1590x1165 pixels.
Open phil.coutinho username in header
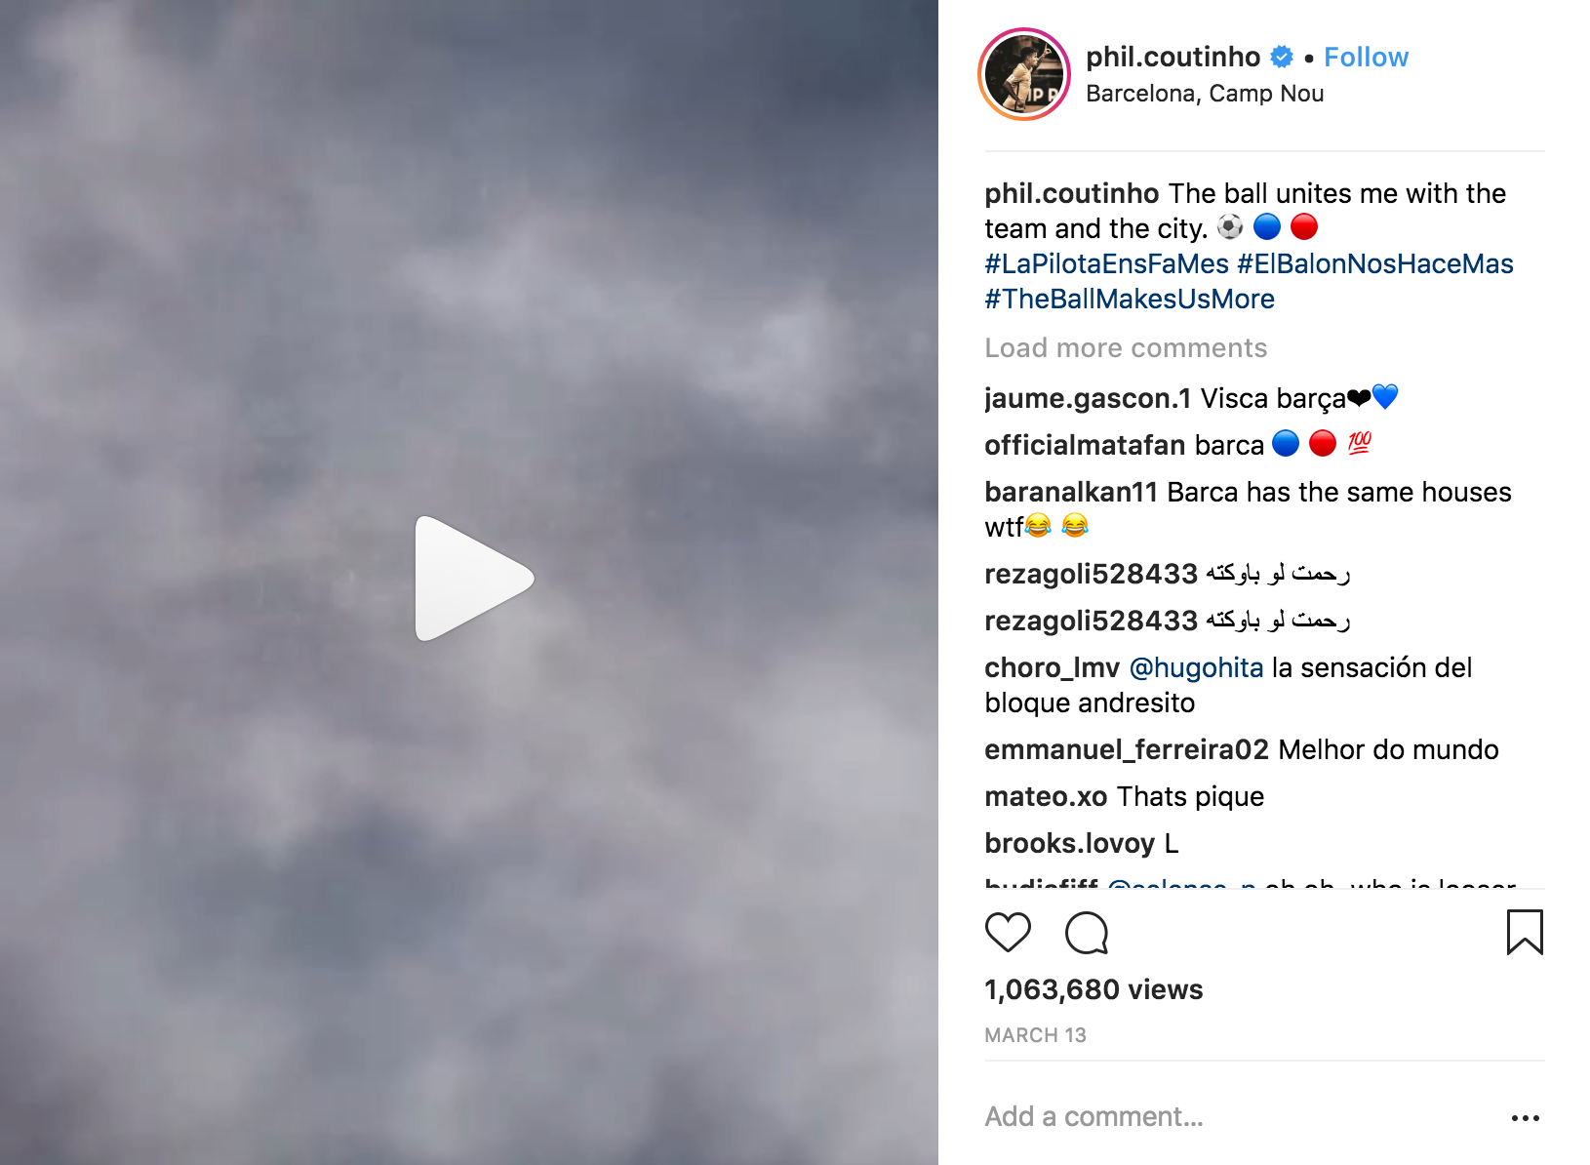click(1173, 58)
